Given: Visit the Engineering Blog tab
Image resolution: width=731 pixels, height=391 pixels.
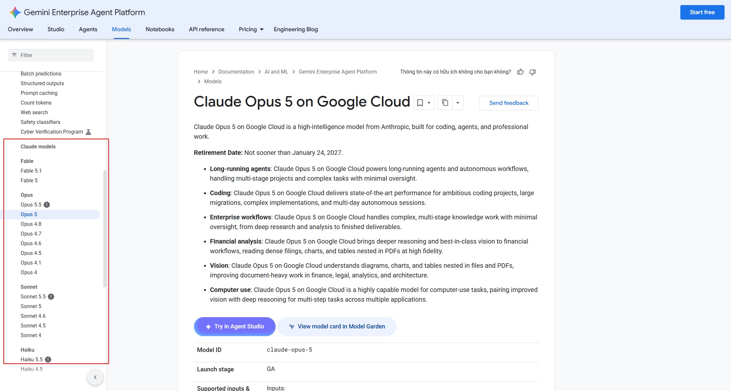Looking at the screenshot, I should pyautogui.click(x=296, y=29).
